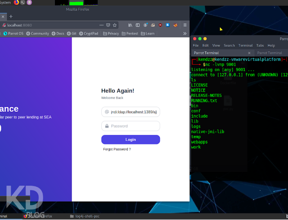Open the Firefox account icon
This screenshot has width=288, height=220.
(145, 25)
